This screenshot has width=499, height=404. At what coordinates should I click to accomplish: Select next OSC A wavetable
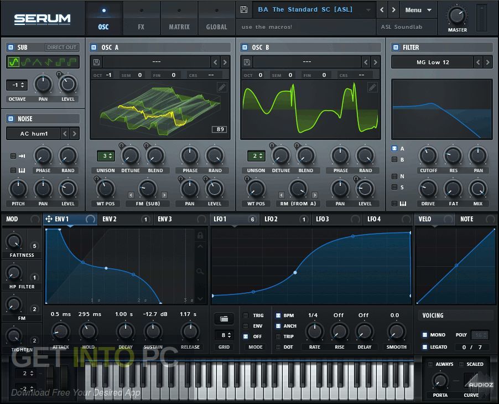[225, 62]
